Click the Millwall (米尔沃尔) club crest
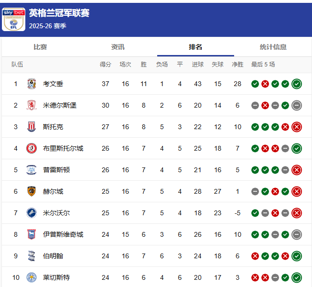This screenshot has width=312, height=287. (32, 213)
